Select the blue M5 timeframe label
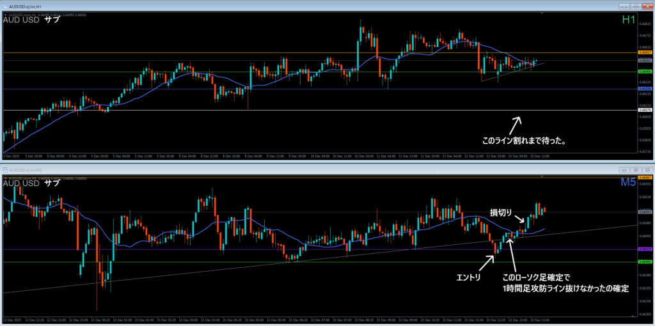 [x=627, y=184]
